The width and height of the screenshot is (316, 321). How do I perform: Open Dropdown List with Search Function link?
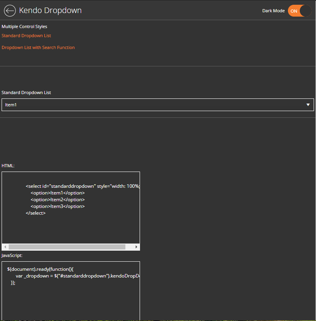38,47
